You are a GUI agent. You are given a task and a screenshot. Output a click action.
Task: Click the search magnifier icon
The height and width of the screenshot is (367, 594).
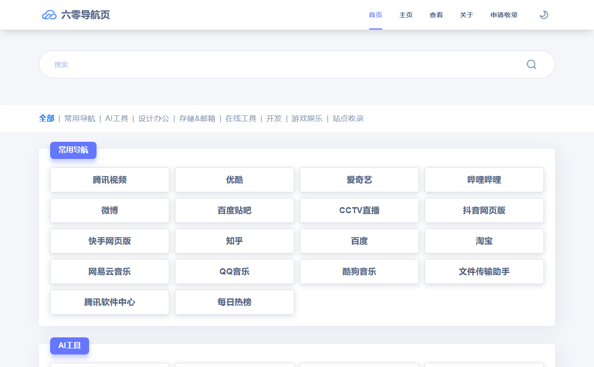point(531,64)
